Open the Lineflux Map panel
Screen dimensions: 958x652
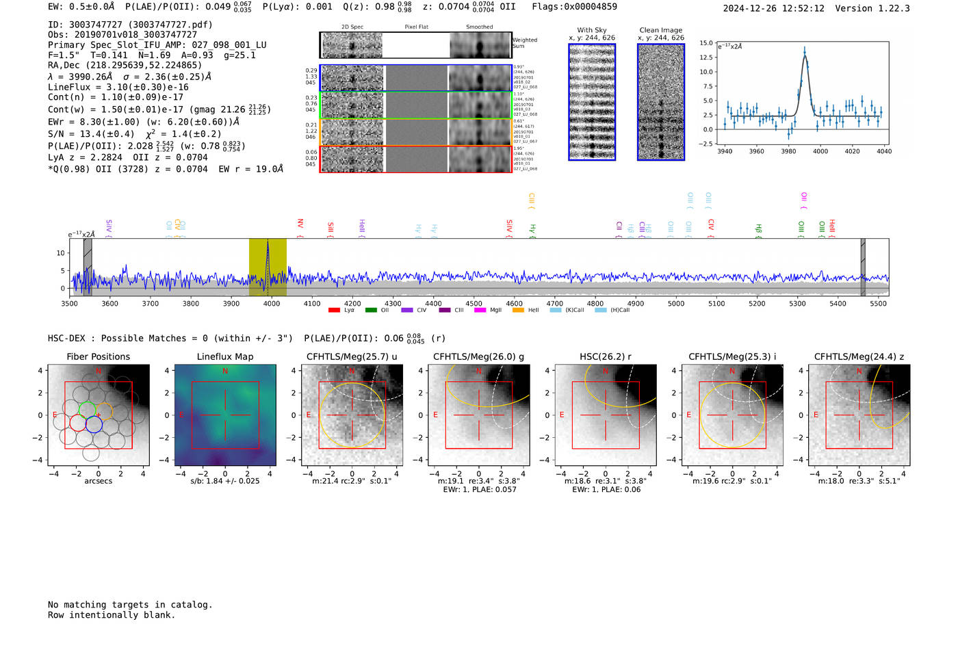(x=225, y=415)
